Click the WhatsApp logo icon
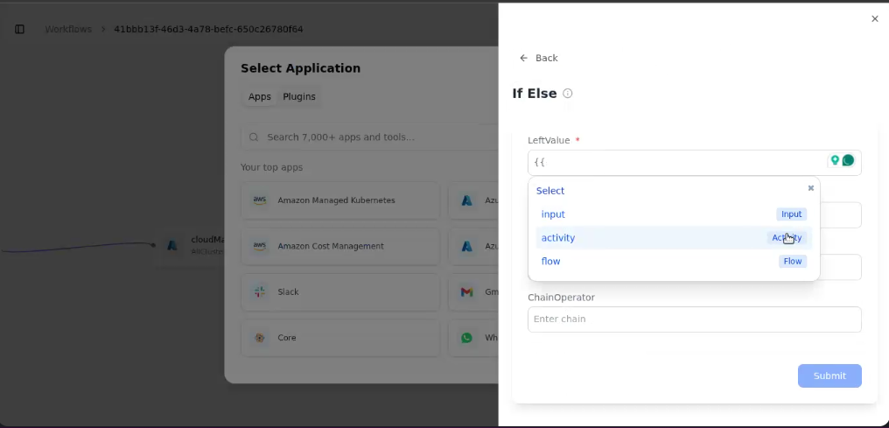This screenshot has height=428, width=889. pyautogui.click(x=466, y=338)
